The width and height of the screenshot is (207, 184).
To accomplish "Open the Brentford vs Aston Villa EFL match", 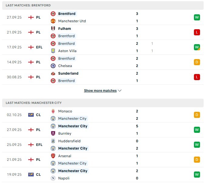I will click(x=103, y=47).
